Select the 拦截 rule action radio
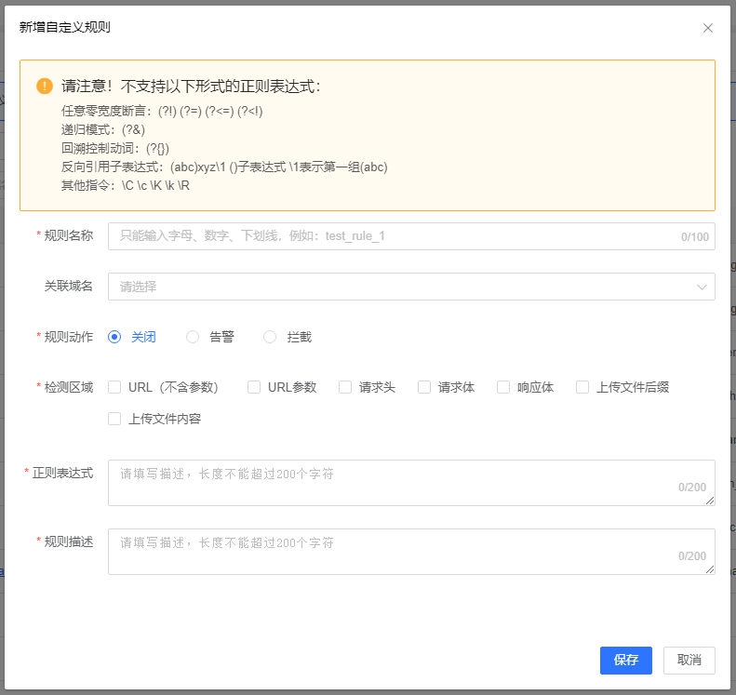This screenshot has width=736, height=695. coord(270,337)
